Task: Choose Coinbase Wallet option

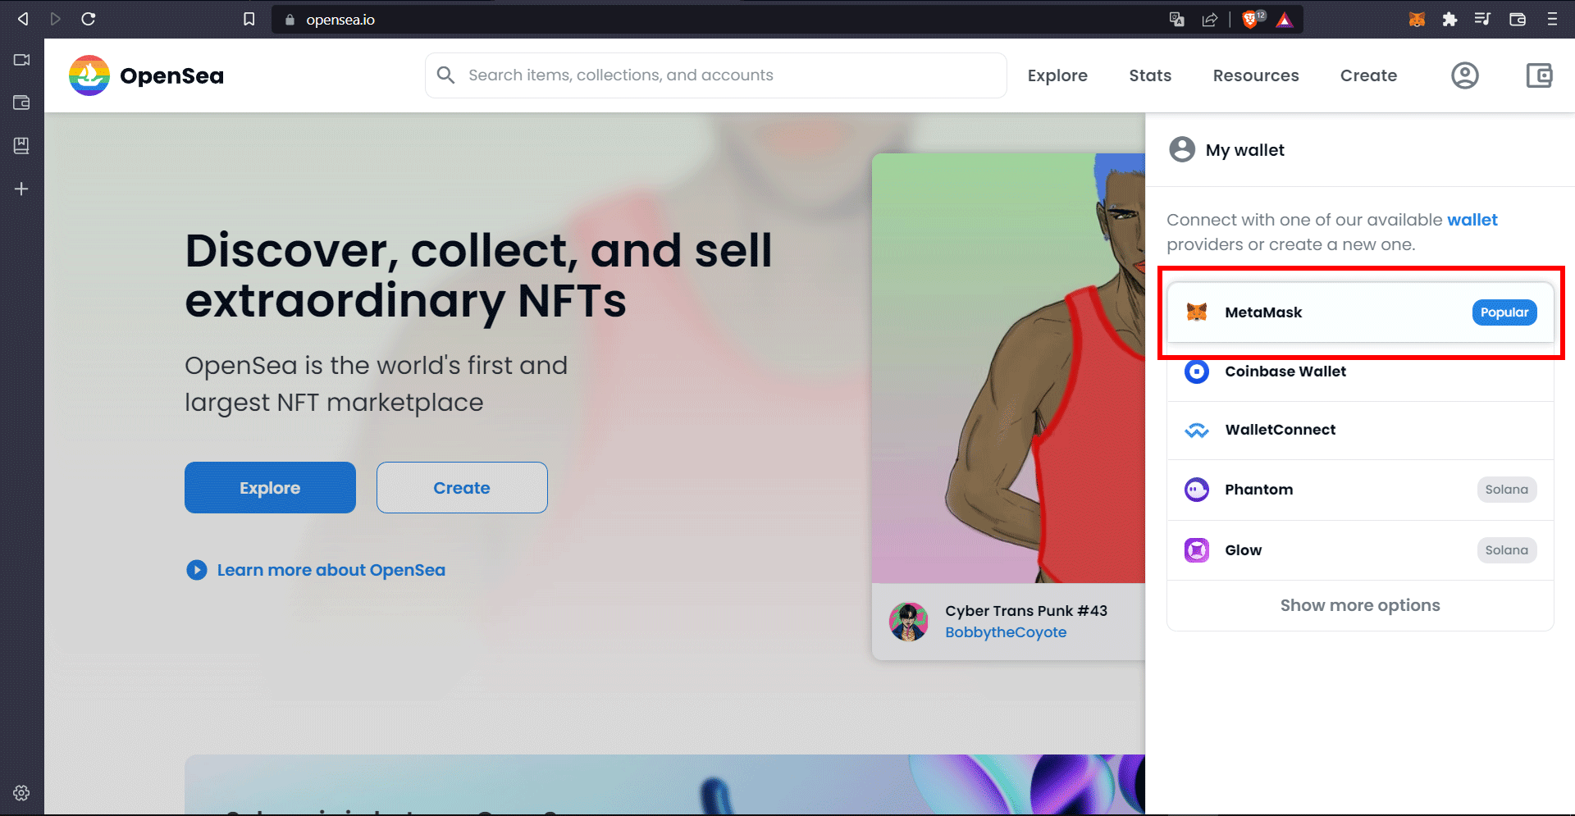Action: 1360,372
